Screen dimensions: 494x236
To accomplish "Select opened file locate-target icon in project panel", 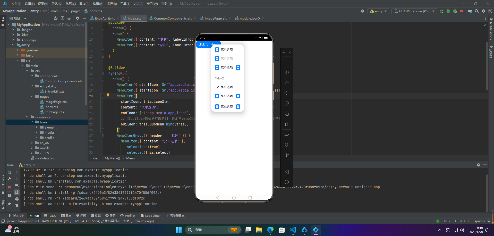I will pyautogui.click(x=56, y=18).
